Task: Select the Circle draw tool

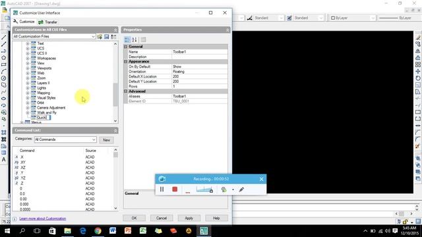Action: pyautogui.click(x=4, y=78)
